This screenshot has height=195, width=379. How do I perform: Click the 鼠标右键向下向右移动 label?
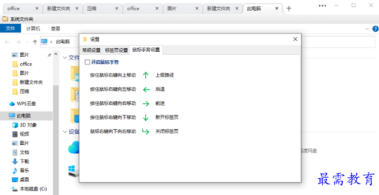pos(113,131)
